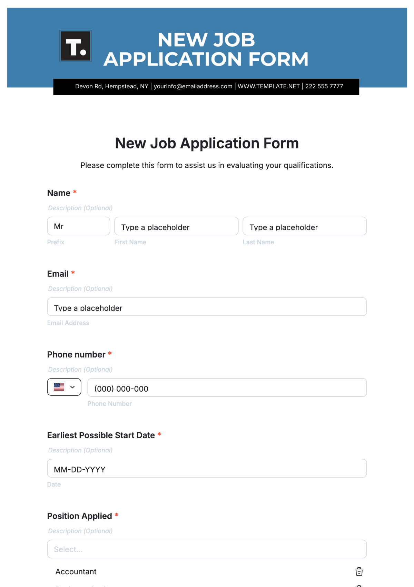Edit the Email description text

80,289
